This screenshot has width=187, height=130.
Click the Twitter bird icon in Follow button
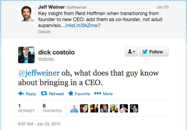coord(145,52)
